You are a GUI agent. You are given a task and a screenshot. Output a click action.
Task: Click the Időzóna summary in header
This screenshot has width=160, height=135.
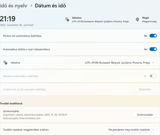(100, 19)
